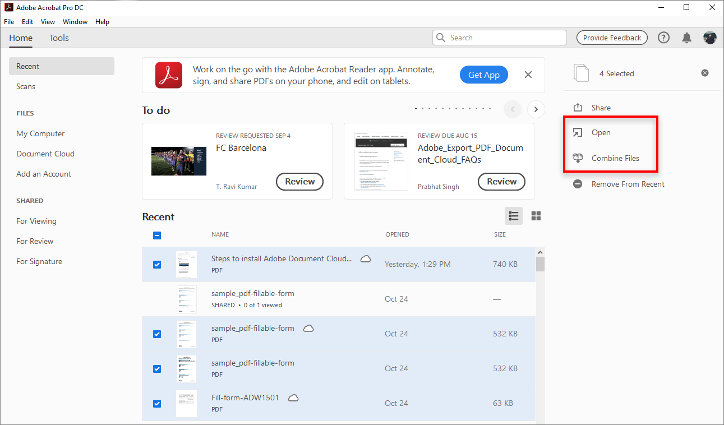Uncheck the Fill-form-ADW1501 checkbox
This screenshot has width=724, height=425.
click(157, 403)
